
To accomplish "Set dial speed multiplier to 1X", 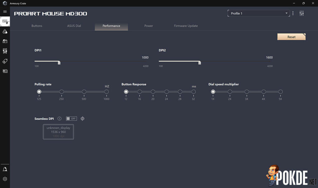I will (213, 92).
